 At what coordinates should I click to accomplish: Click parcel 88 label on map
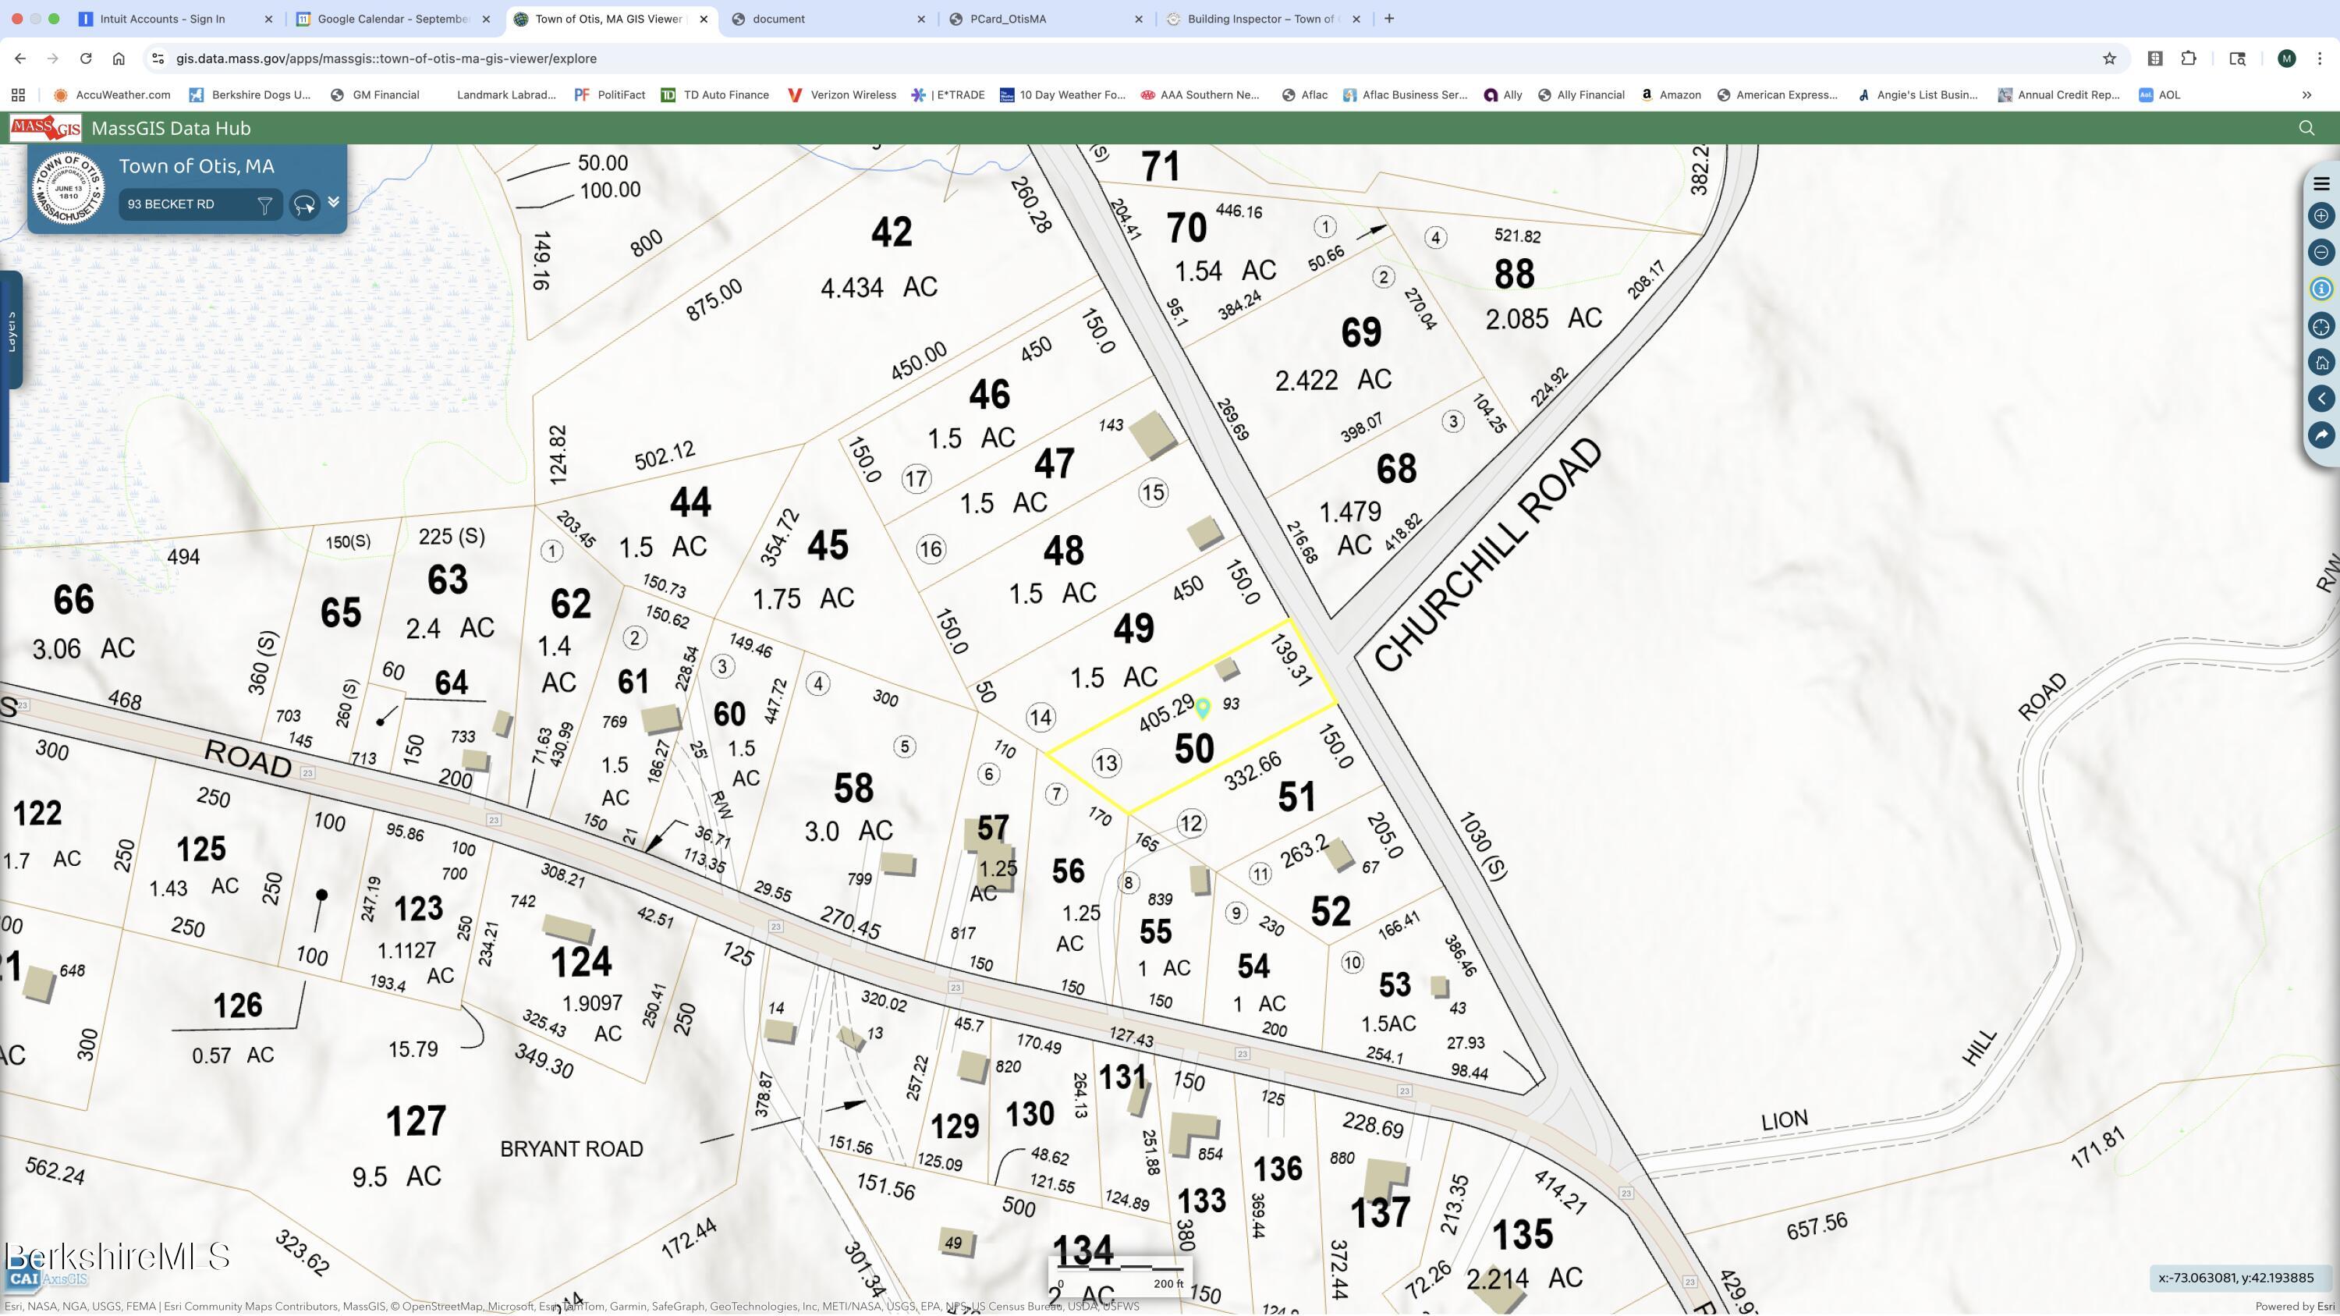coord(1514,275)
